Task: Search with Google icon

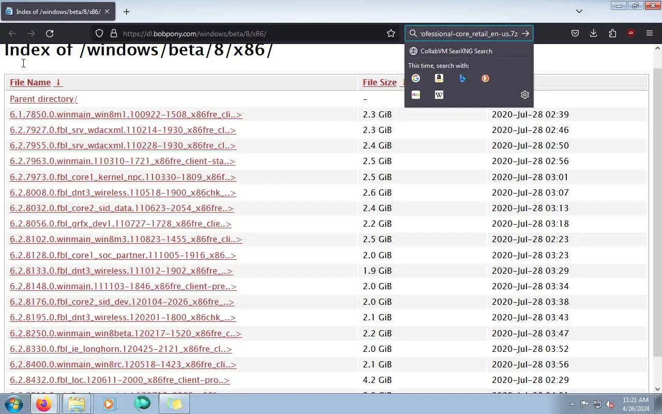Action: tap(416, 78)
